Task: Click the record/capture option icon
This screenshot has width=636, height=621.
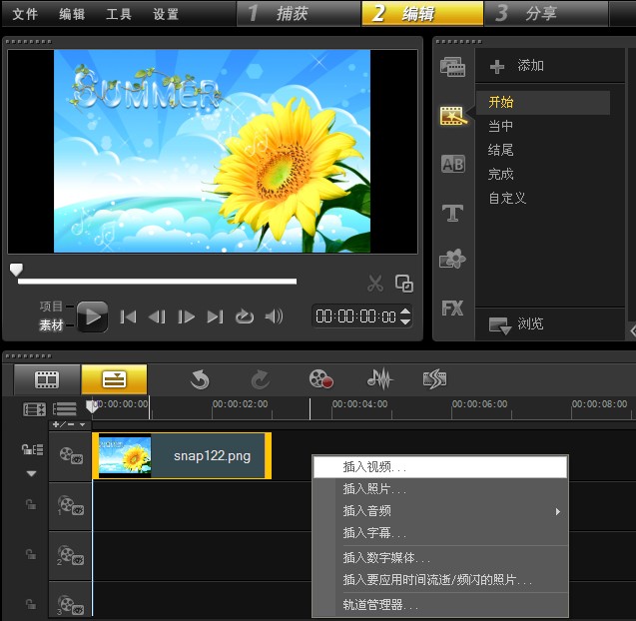Action: point(320,378)
